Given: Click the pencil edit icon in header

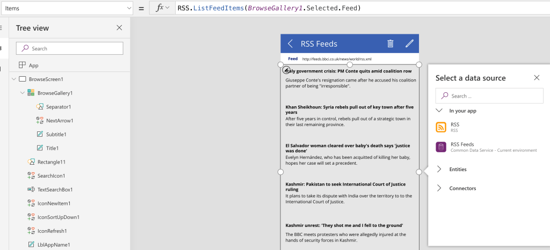Looking at the screenshot, I should tap(410, 43).
